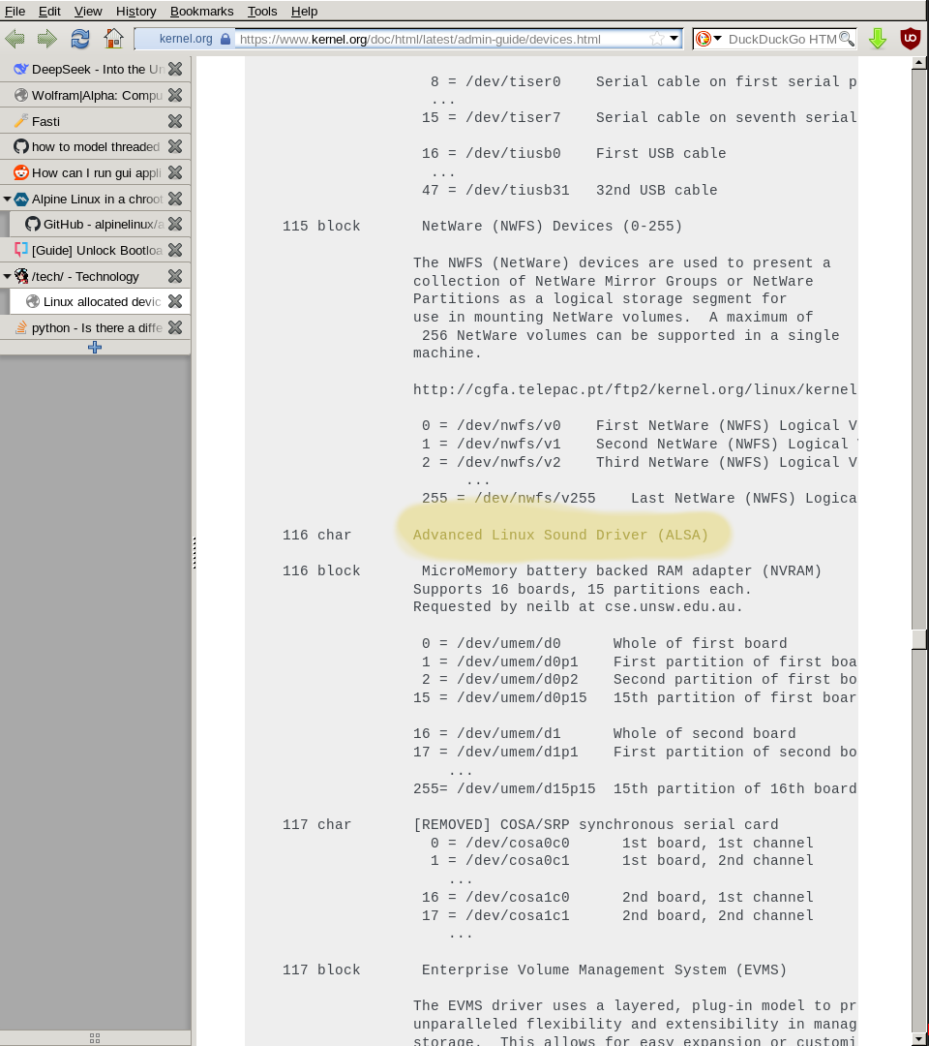
Task: Go back with the Back arrow
Action: (15, 39)
